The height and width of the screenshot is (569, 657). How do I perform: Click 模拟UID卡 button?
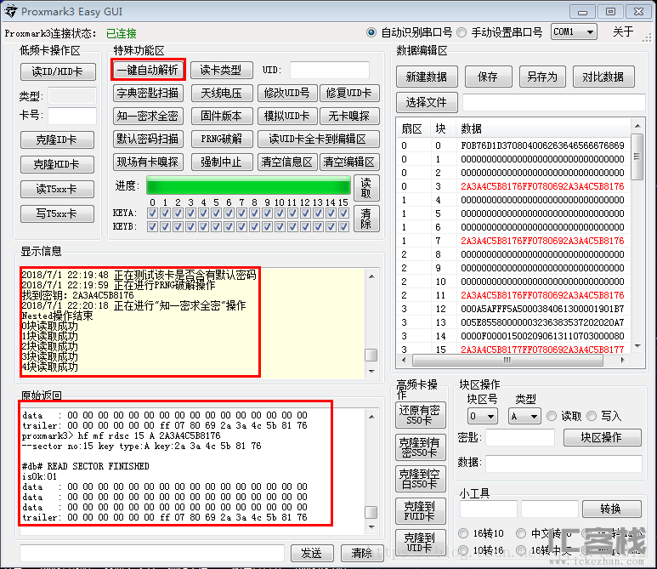[286, 116]
